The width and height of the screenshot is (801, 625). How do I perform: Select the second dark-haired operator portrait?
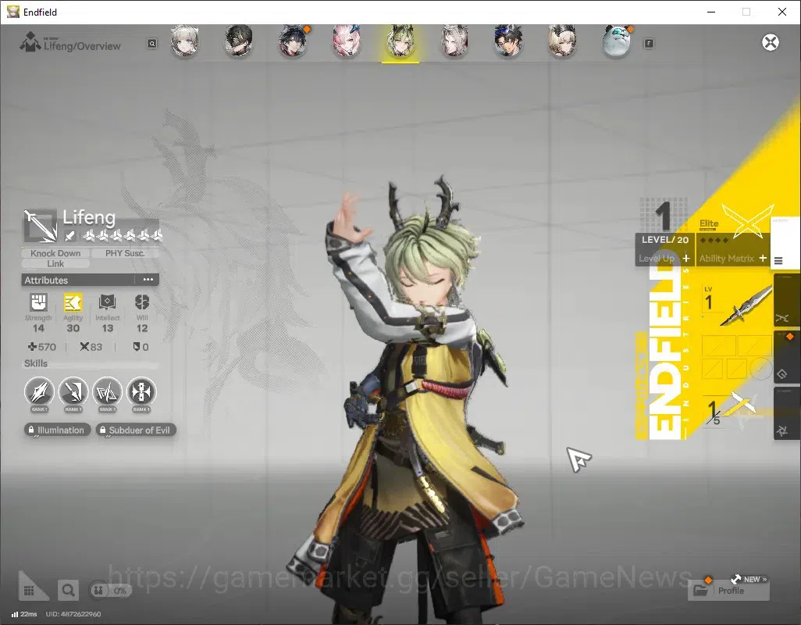(x=239, y=41)
